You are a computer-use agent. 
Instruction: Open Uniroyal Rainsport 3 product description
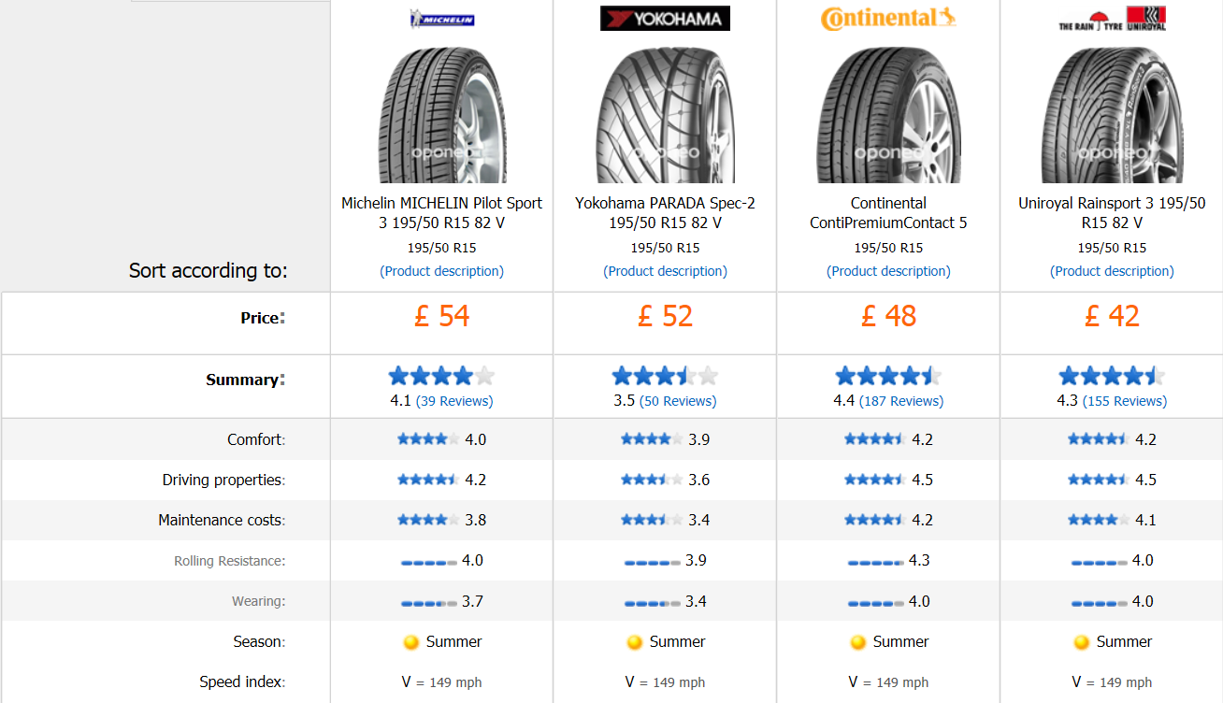tap(1112, 271)
